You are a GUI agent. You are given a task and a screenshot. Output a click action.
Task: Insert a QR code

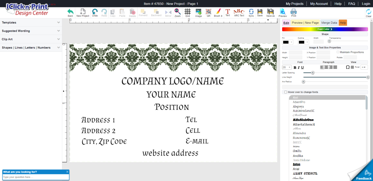click(208, 13)
